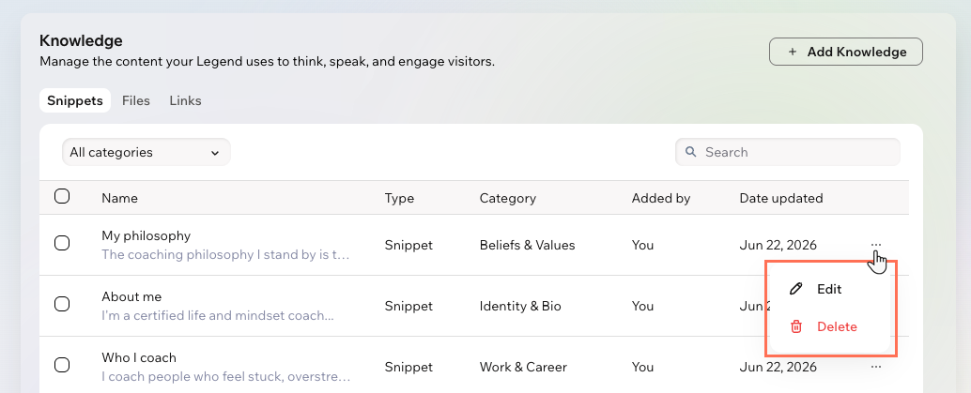971x393 pixels.
Task: Switch to the Snippets tab
Action: coord(75,100)
